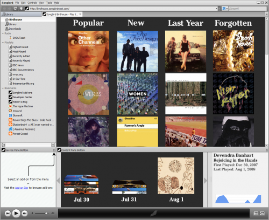269x220 pixels.
Task: Open the SHOUTcast radio icon
Action: 10,38
